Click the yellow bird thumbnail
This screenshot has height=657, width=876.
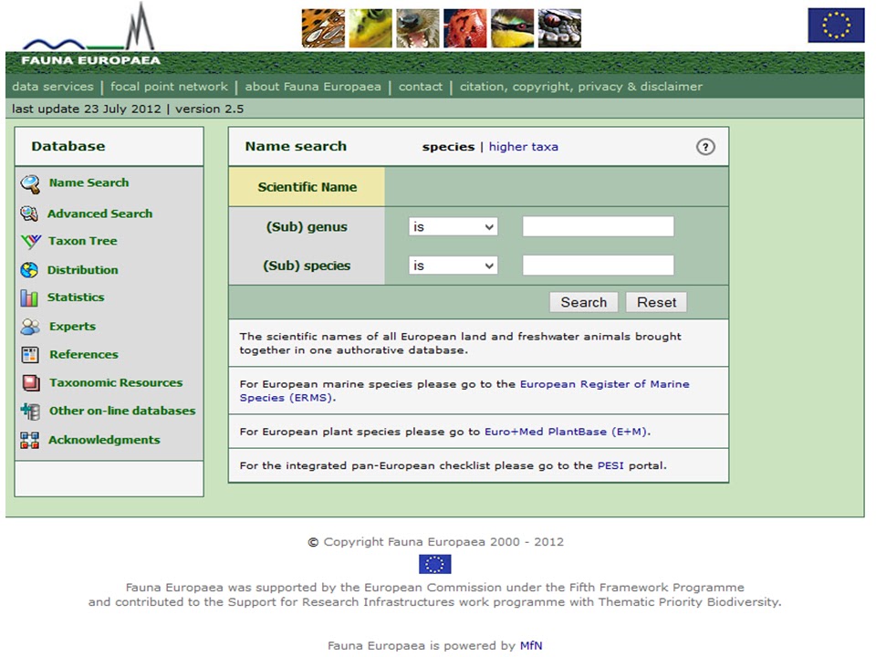(x=512, y=28)
